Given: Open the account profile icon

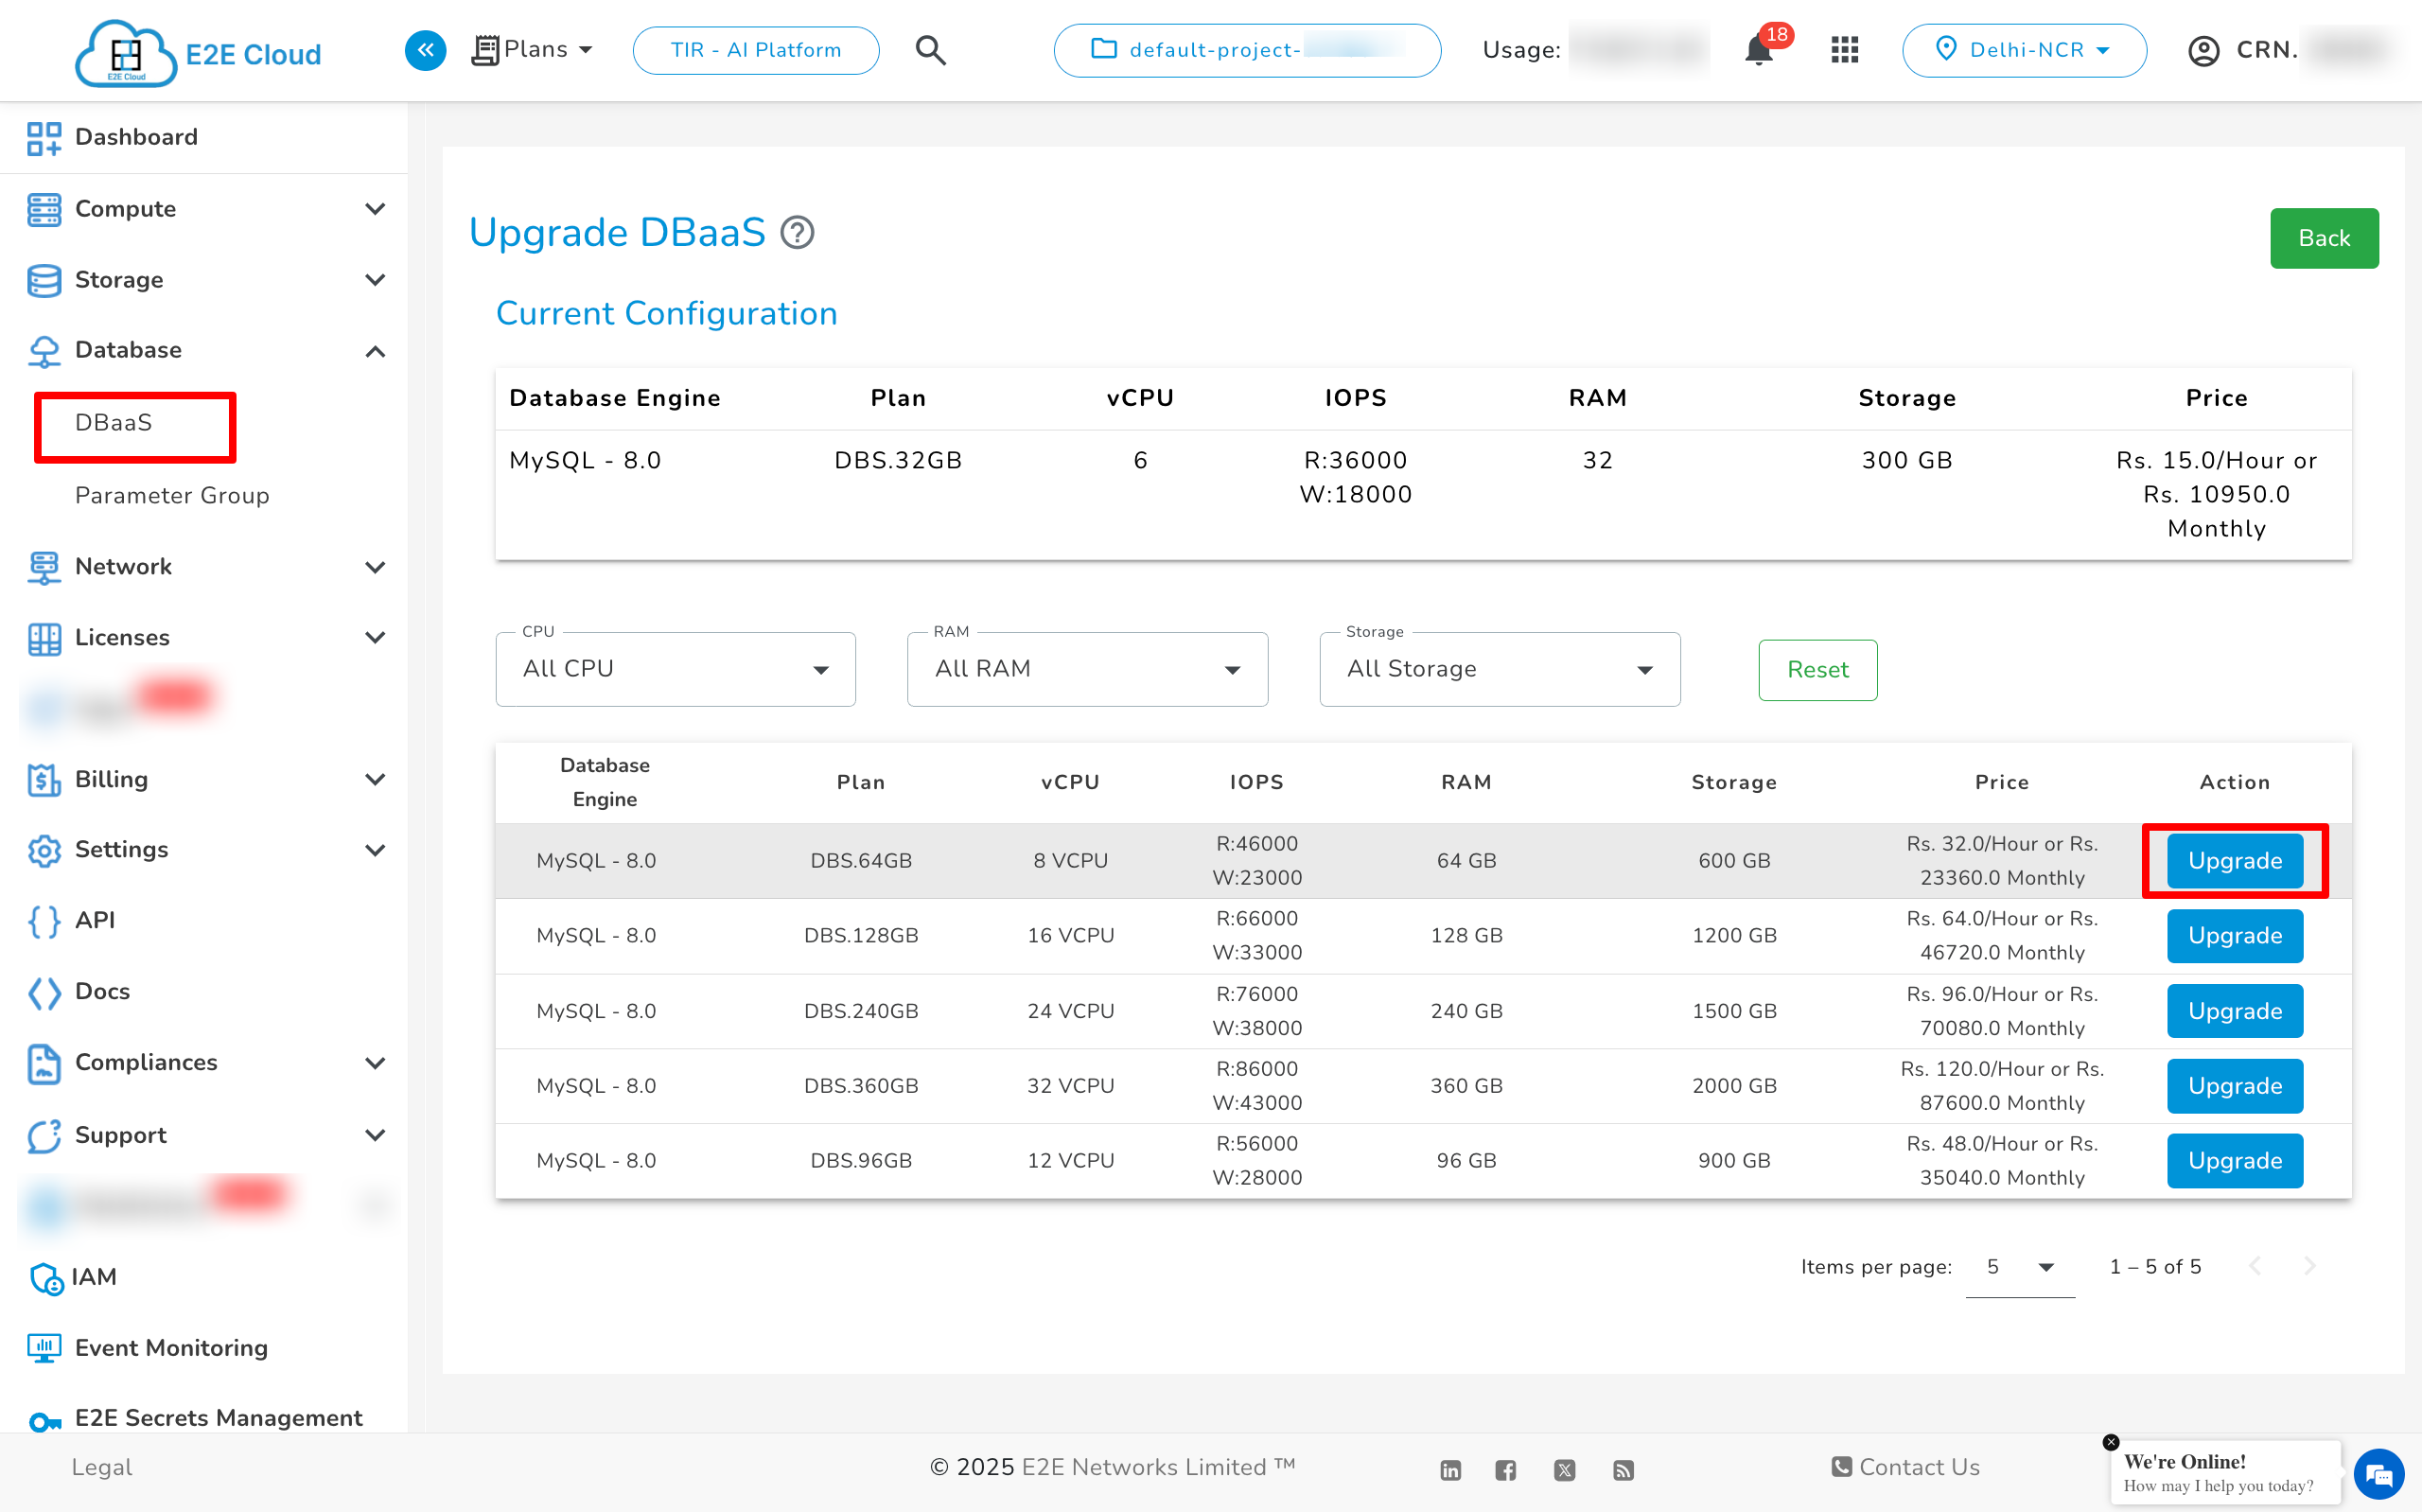Looking at the screenshot, I should pos(2205,50).
